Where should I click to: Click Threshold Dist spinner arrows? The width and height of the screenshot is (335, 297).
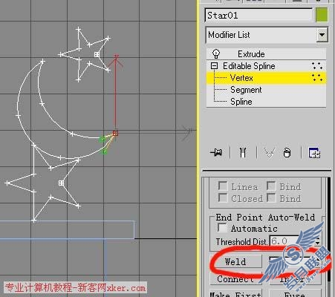317,241
